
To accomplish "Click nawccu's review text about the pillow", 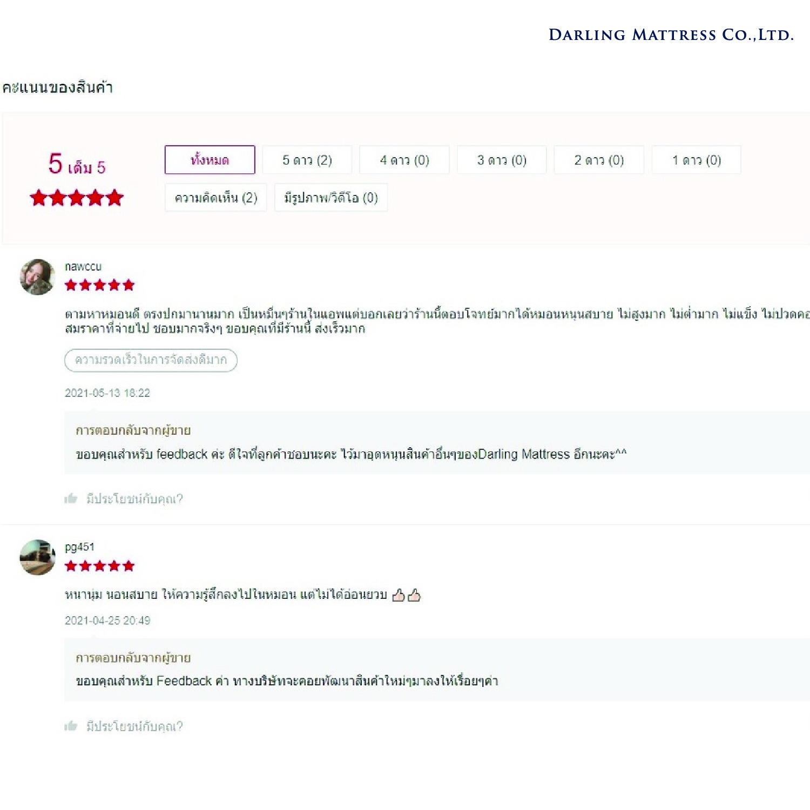I will click(437, 321).
